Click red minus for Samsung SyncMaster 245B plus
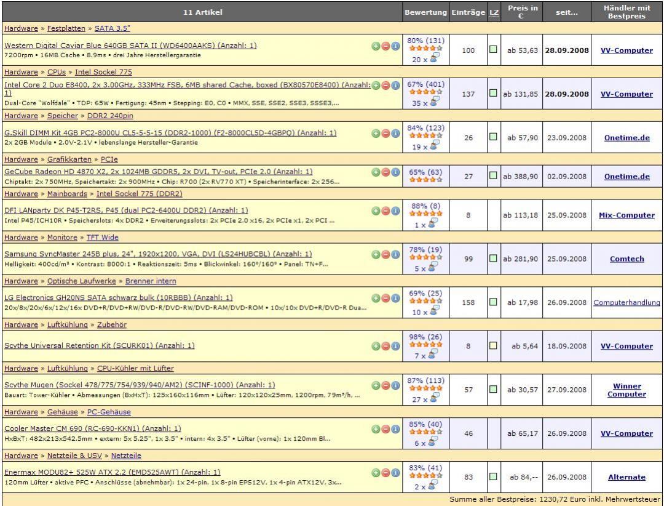The width and height of the screenshot is (664, 506). [385, 254]
